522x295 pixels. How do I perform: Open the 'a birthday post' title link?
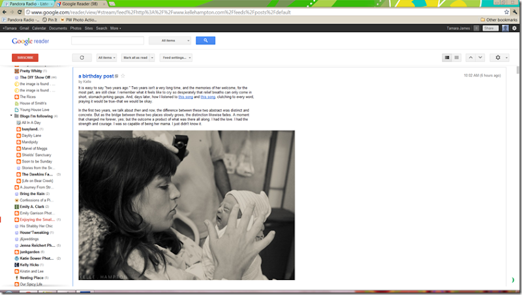coord(96,76)
